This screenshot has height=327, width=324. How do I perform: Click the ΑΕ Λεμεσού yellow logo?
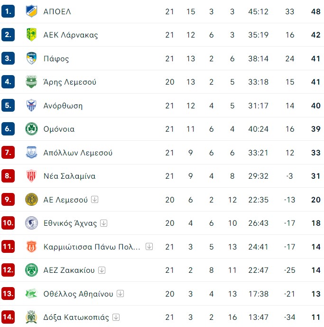[31, 199]
